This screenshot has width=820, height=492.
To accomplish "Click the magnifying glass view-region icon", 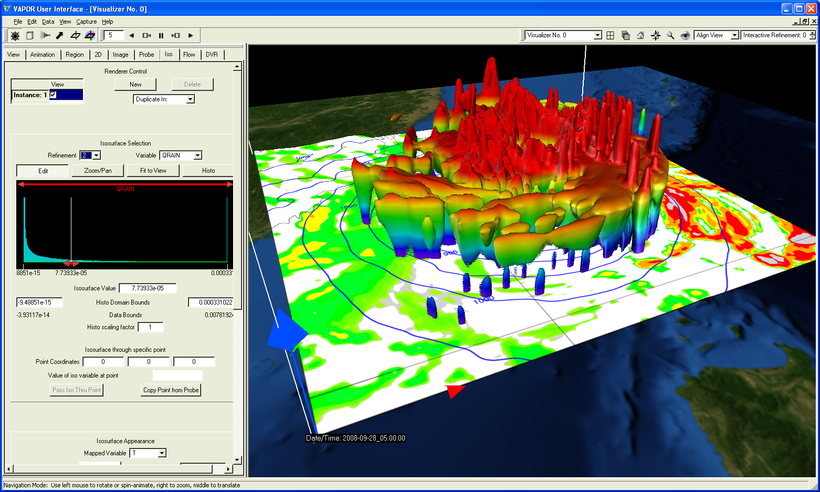I will tap(670, 36).
